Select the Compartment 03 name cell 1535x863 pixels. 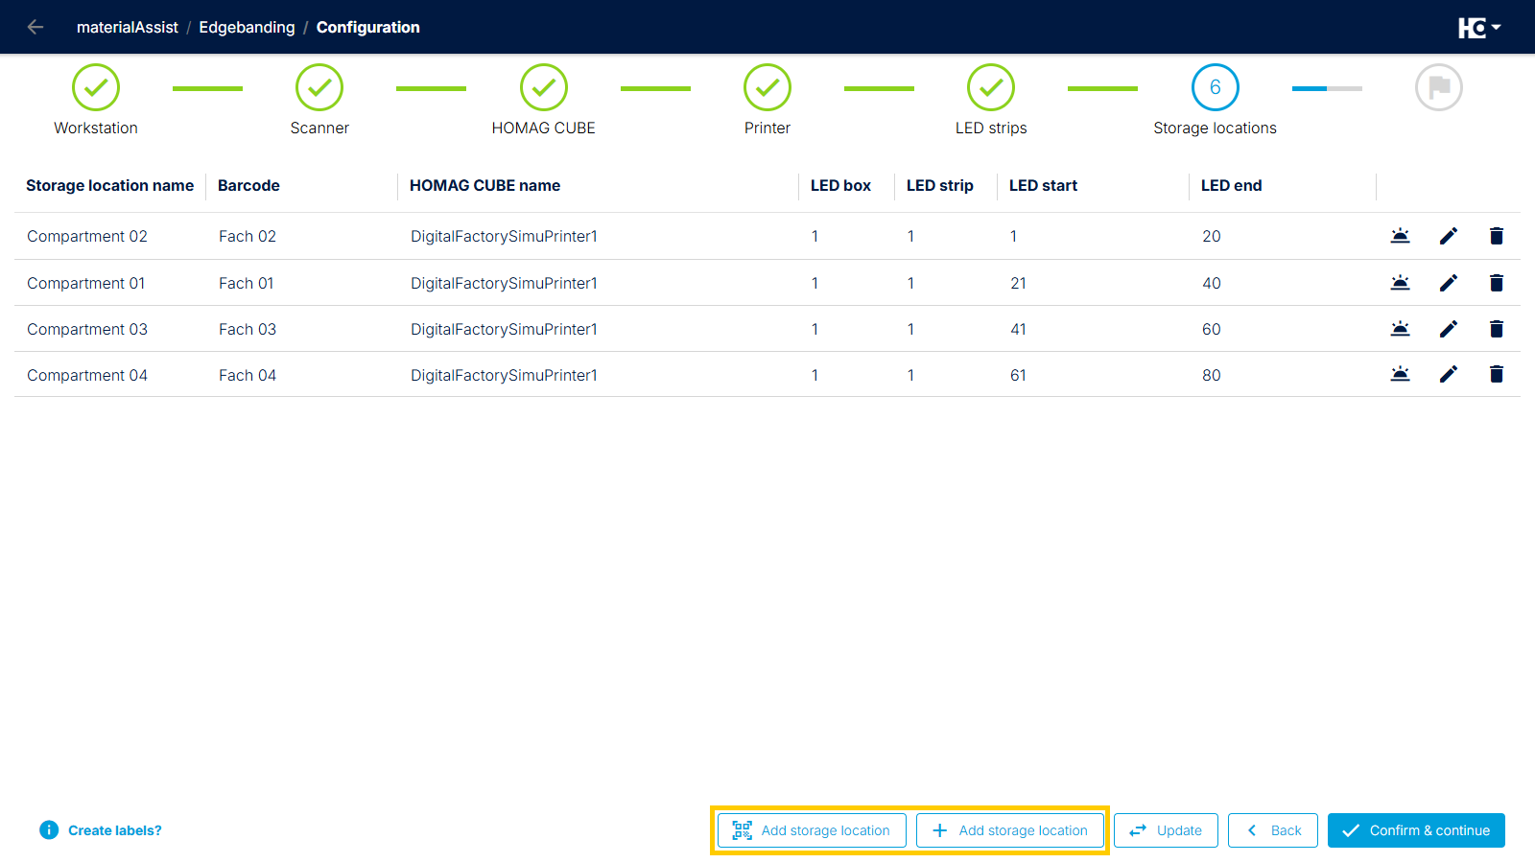[87, 329]
